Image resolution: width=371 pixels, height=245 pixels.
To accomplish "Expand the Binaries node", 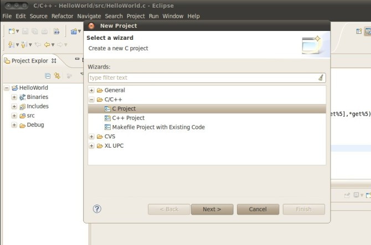I will (14, 97).
